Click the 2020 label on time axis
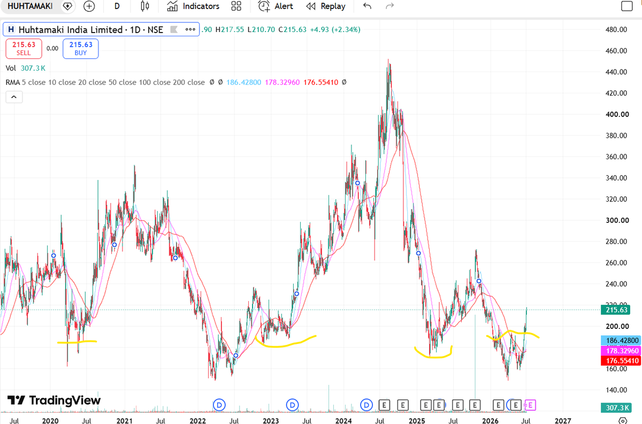This screenshot has width=642, height=424. point(50,421)
